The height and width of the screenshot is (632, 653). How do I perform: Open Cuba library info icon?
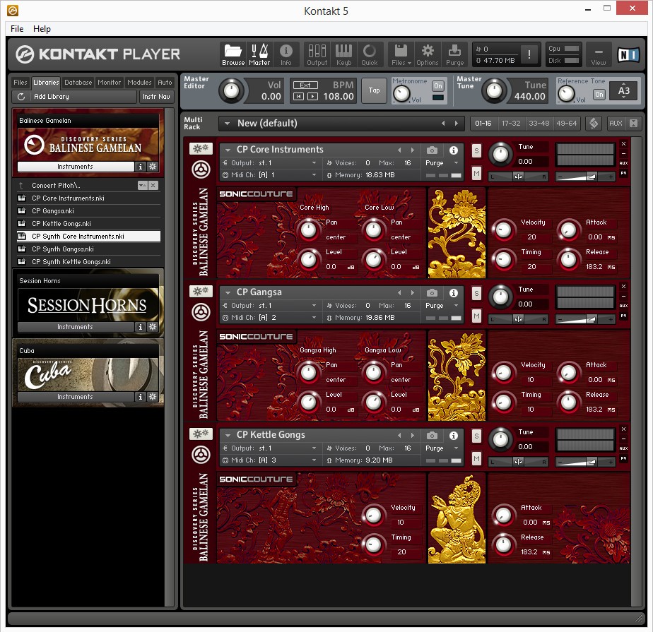141,397
